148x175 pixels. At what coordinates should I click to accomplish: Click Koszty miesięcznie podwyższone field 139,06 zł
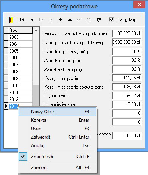(127, 87)
